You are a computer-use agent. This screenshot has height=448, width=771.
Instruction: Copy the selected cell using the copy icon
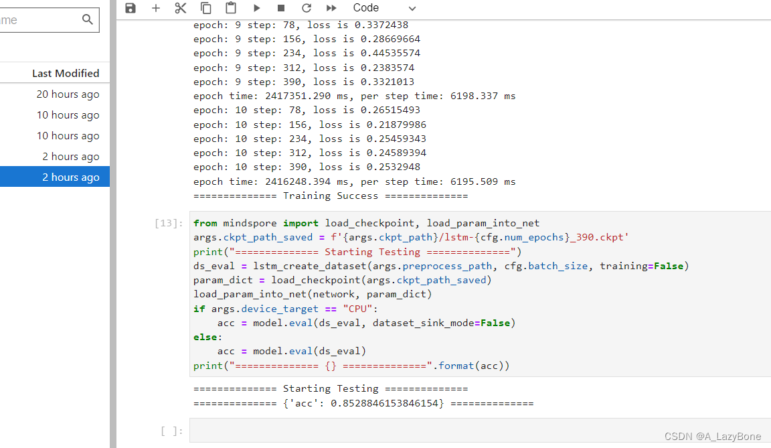[x=205, y=8]
